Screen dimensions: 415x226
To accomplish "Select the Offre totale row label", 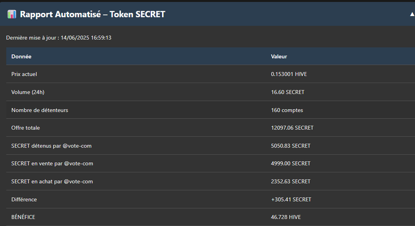I will click(x=25, y=128).
